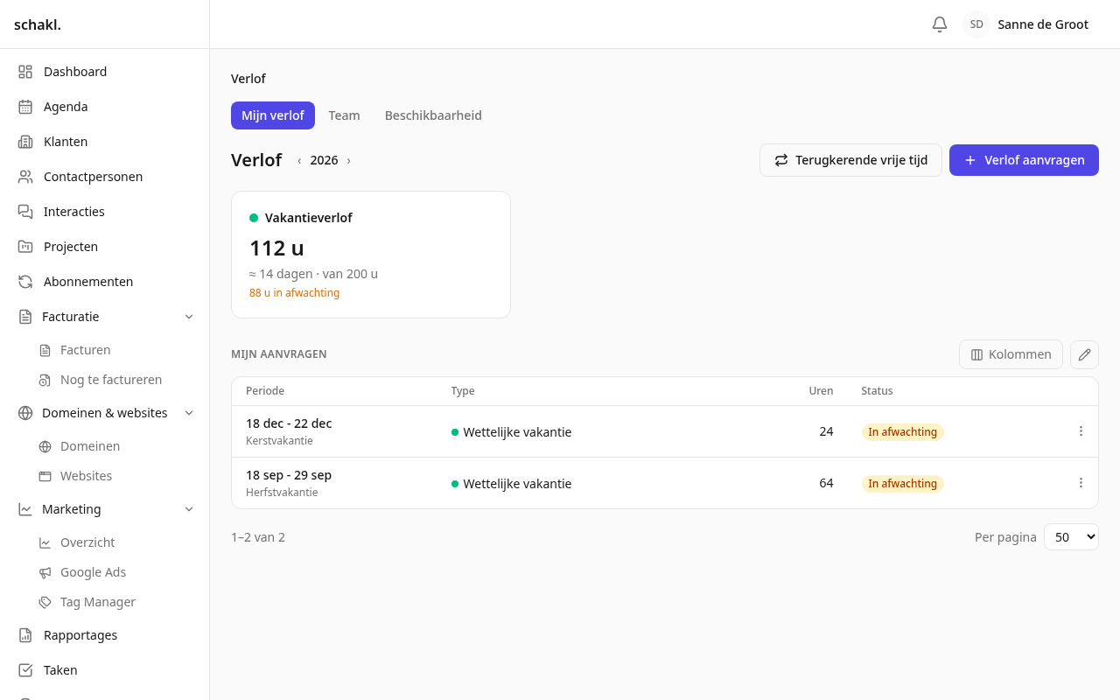This screenshot has width=1120, height=700.
Task: Switch to the Beschikbaarheid tab
Action: [433, 115]
